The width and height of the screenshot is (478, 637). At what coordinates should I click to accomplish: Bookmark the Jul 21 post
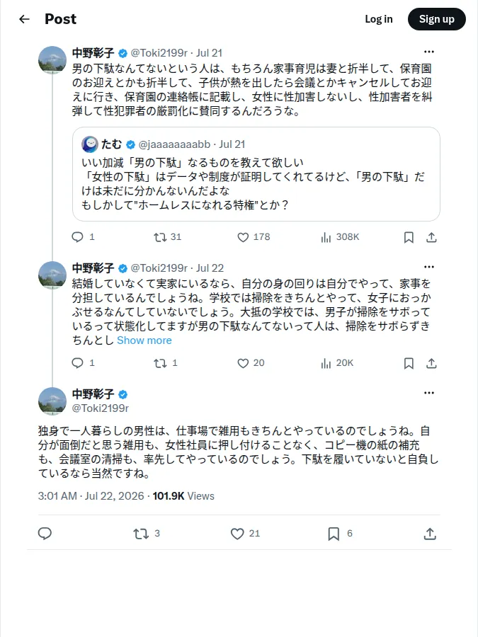409,237
